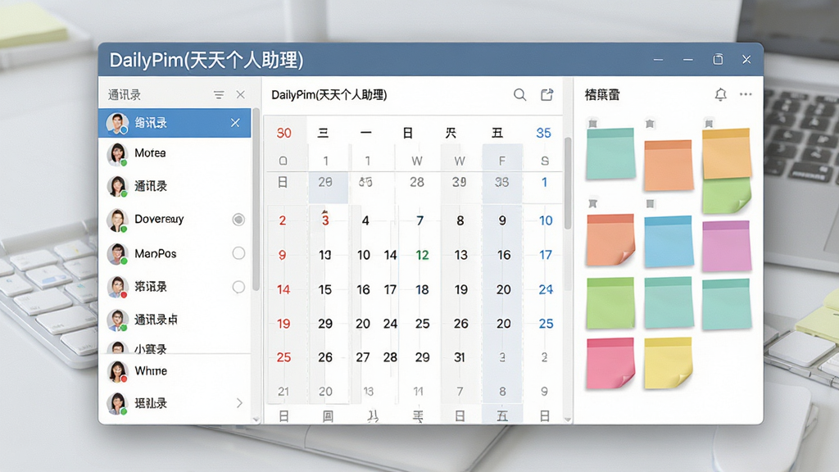Click the pin icon above the first-row teal note

pyautogui.click(x=592, y=124)
